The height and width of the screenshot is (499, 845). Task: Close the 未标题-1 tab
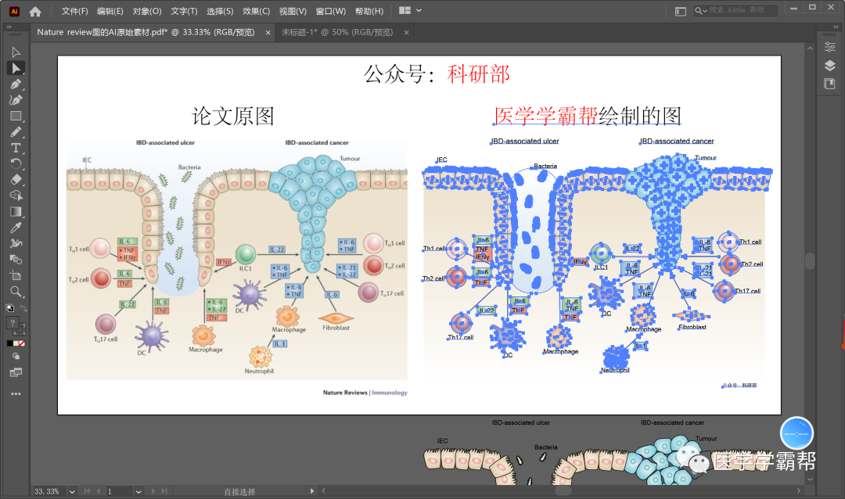point(406,33)
